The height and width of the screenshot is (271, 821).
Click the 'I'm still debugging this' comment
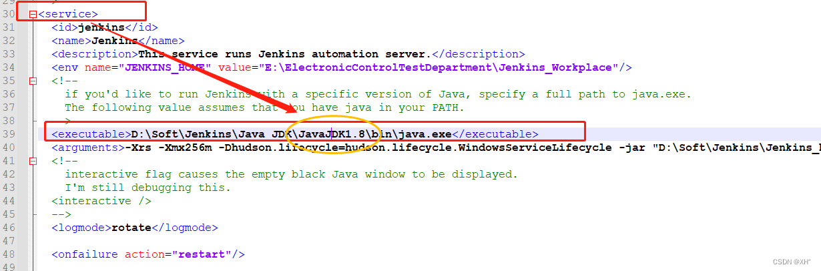148,188
